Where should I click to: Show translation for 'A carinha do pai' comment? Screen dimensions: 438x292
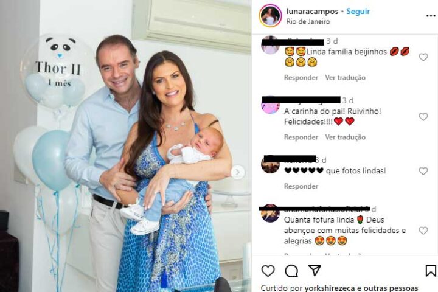click(345, 137)
